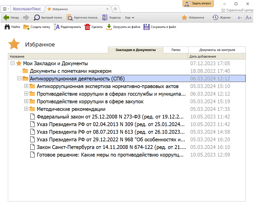
Task: Click Карточка поиска label
Action: (x=86, y=18)
